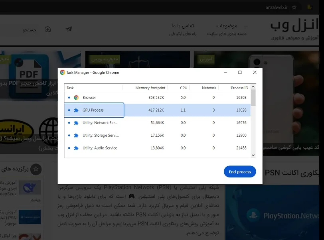Click memory value 17,156K
Viewport: 324px width, 240px height.
click(x=158, y=135)
